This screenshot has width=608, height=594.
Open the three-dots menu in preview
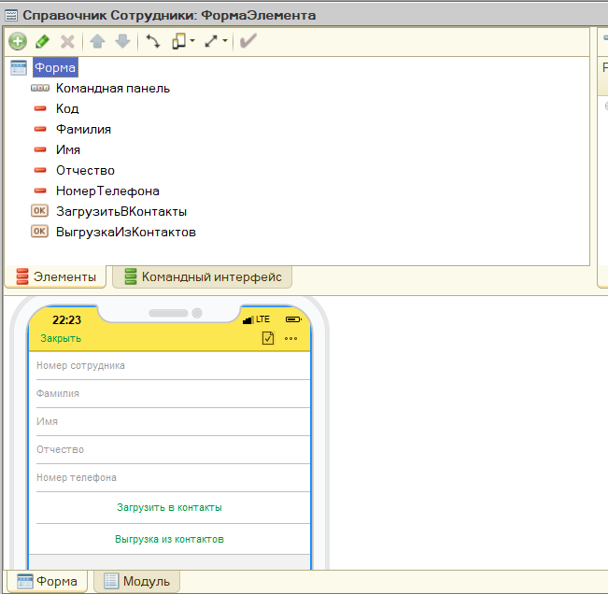290,338
